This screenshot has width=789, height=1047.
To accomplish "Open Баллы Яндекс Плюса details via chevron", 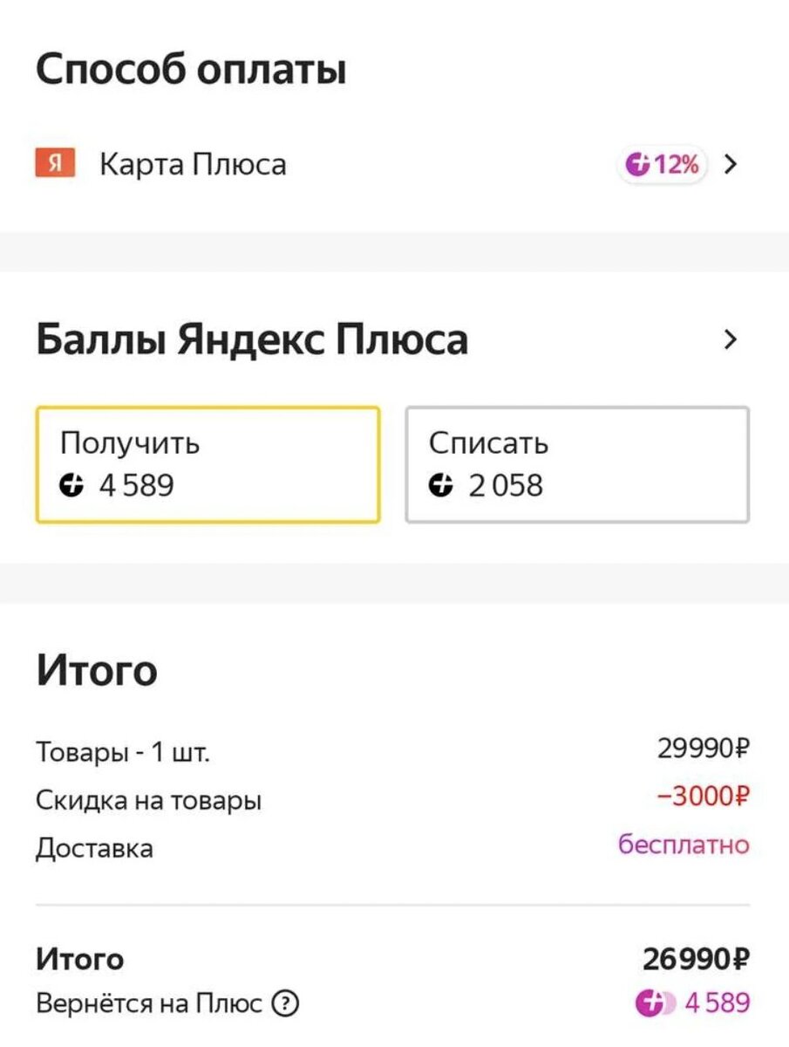I will point(731,339).
